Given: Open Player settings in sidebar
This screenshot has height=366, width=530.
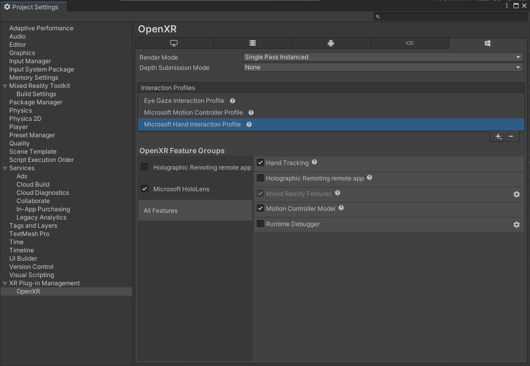Looking at the screenshot, I should pyautogui.click(x=19, y=127).
